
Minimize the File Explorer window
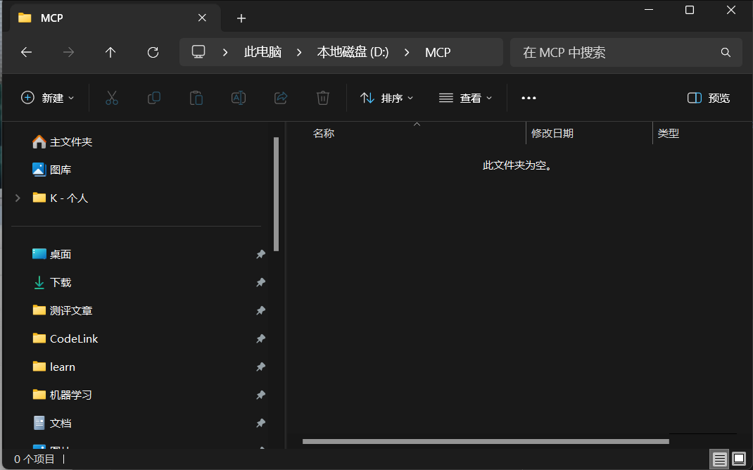pos(649,10)
